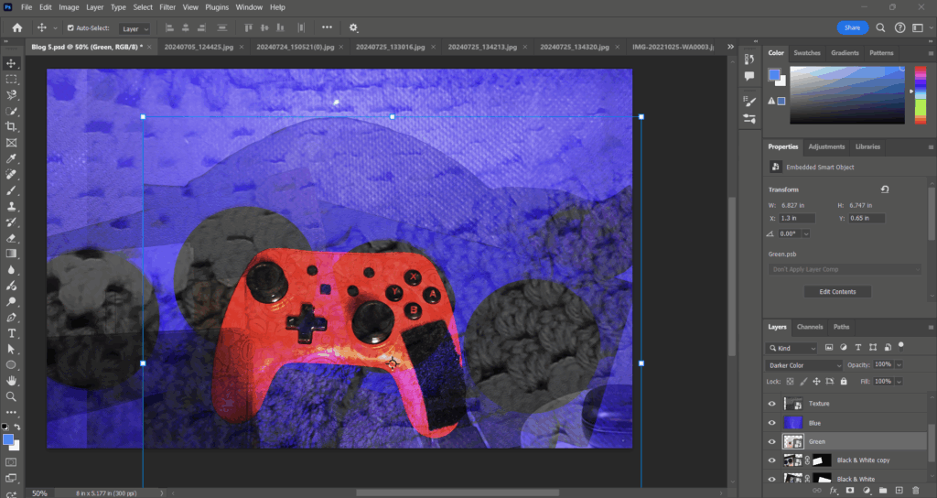
Task: Open the layer style fx menu
Action: (833, 492)
